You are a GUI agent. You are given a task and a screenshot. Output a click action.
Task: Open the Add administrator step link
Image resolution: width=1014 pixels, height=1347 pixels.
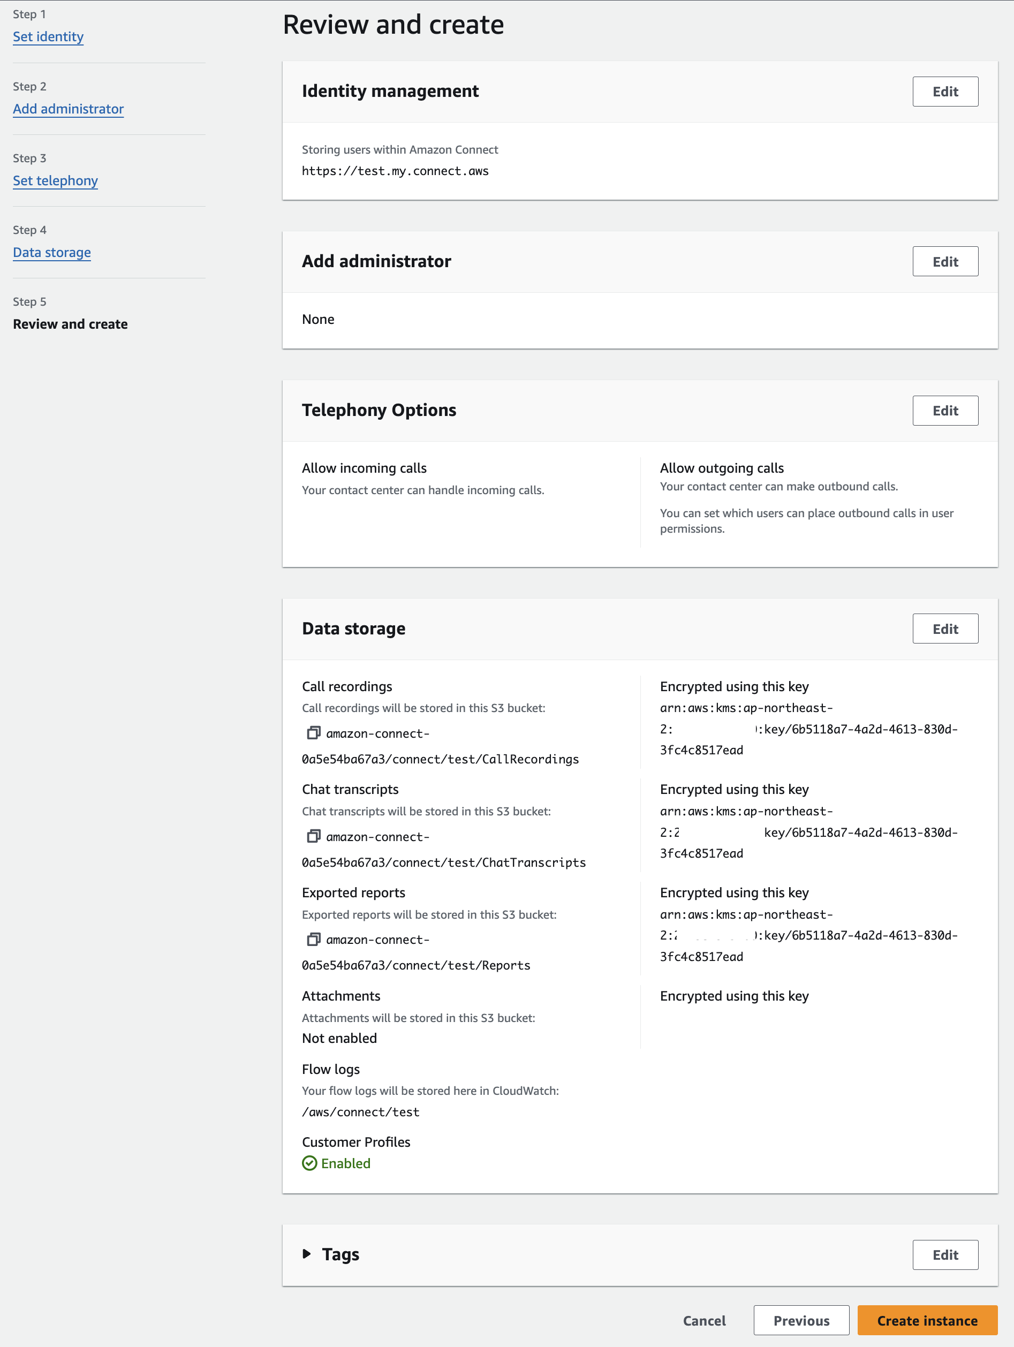point(68,108)
